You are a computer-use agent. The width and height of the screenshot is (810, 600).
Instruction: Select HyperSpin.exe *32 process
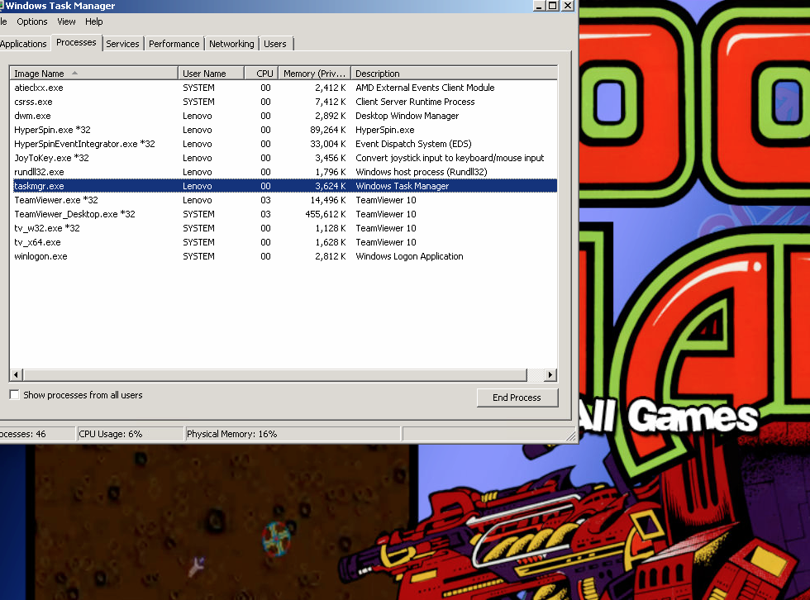(284, 130)
